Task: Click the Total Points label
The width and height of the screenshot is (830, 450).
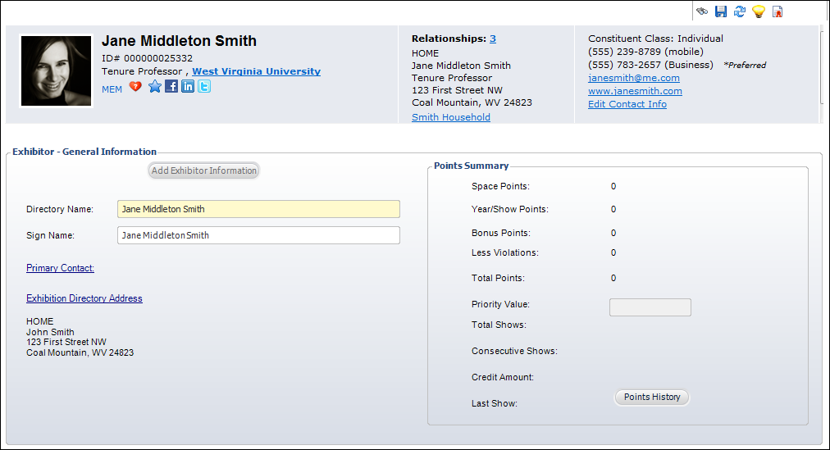Action: tap(498, 278)
